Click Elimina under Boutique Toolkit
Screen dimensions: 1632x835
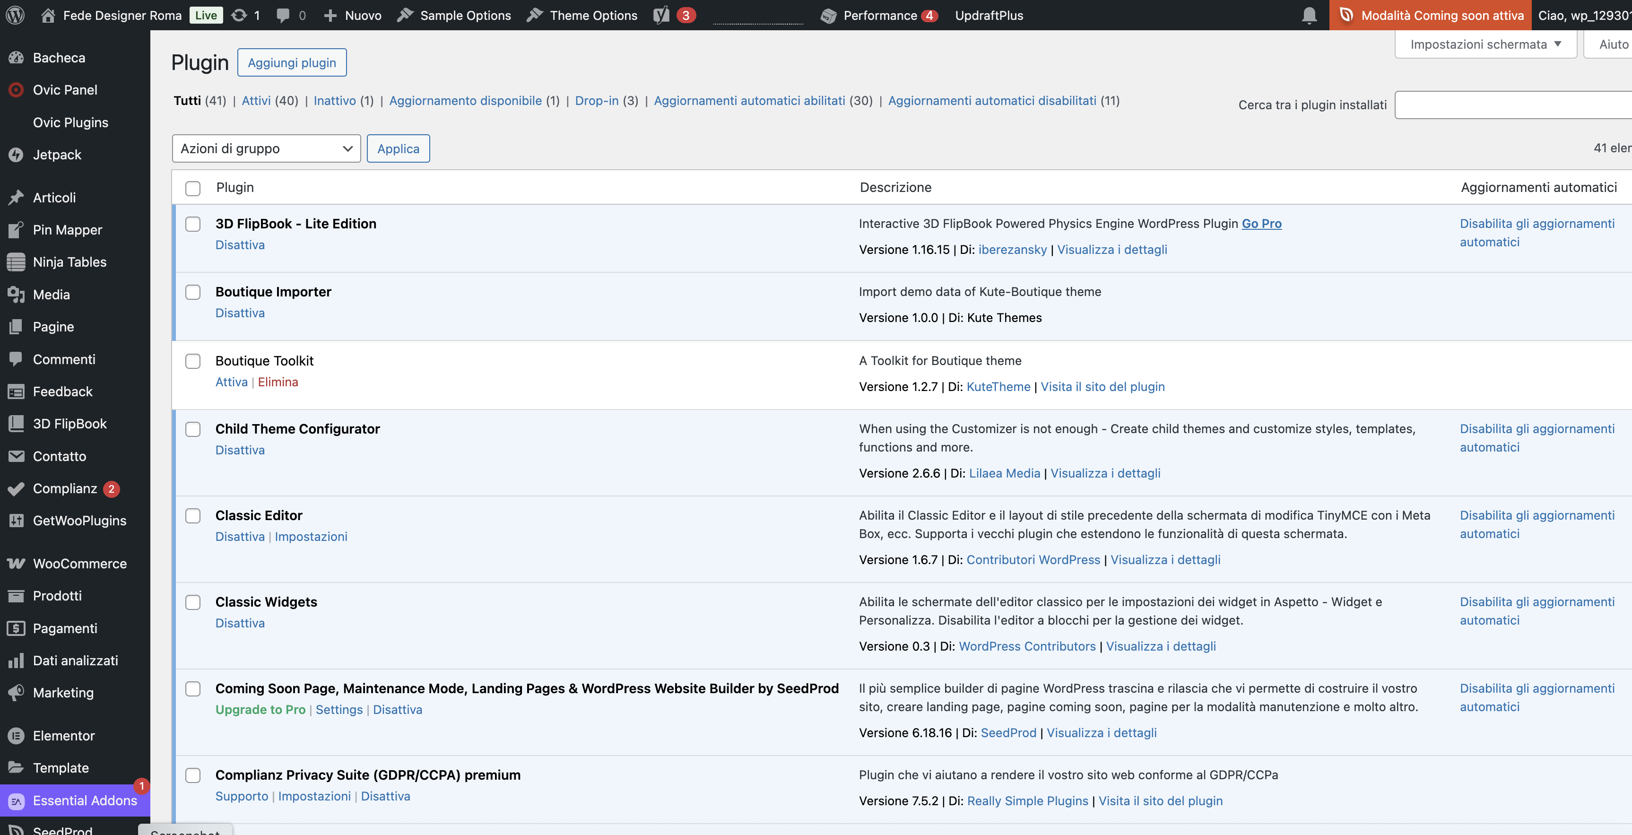point(278,382)
